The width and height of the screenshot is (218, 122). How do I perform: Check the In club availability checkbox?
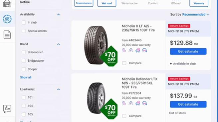(x=24, y=23)
